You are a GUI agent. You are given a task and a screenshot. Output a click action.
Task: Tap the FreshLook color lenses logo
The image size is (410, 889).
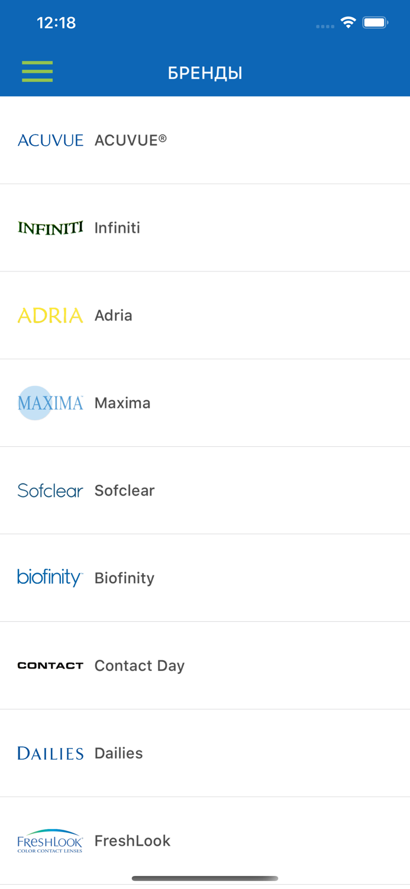pos(50,840)
